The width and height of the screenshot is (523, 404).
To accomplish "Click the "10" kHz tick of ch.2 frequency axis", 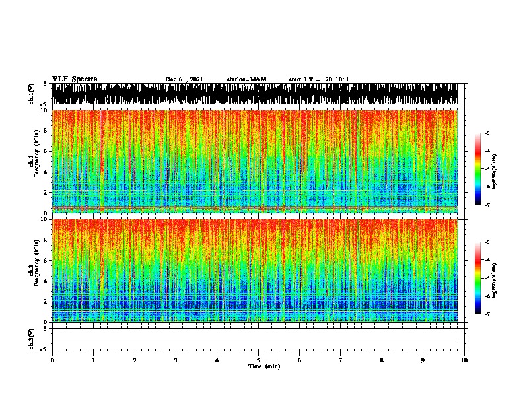I will (x=45, y=219).
